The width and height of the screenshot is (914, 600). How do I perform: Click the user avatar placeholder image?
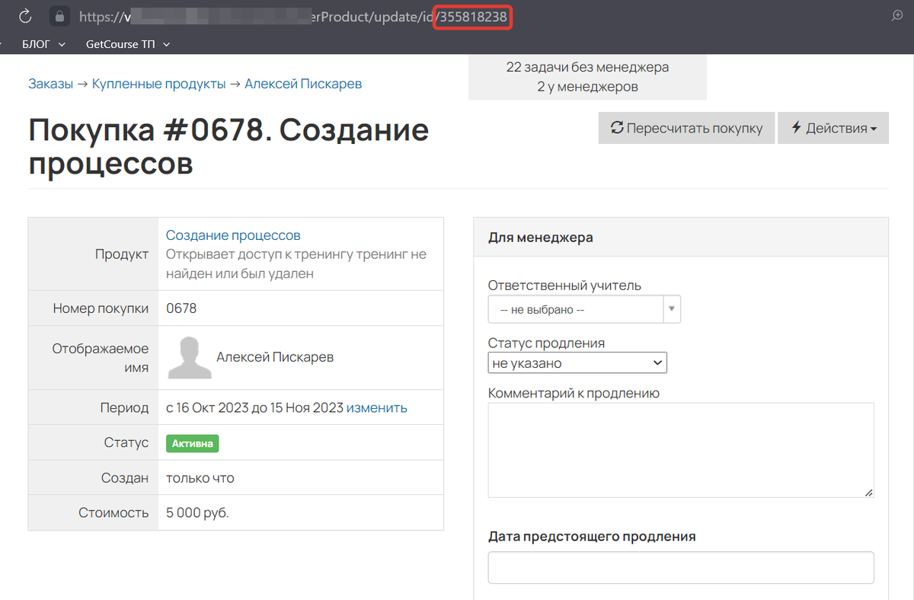pyautogui.click(x=188, y=358)
